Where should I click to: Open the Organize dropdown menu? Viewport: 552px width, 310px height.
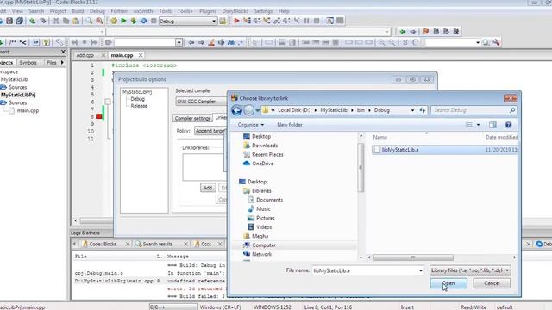[x=251, y=125]
